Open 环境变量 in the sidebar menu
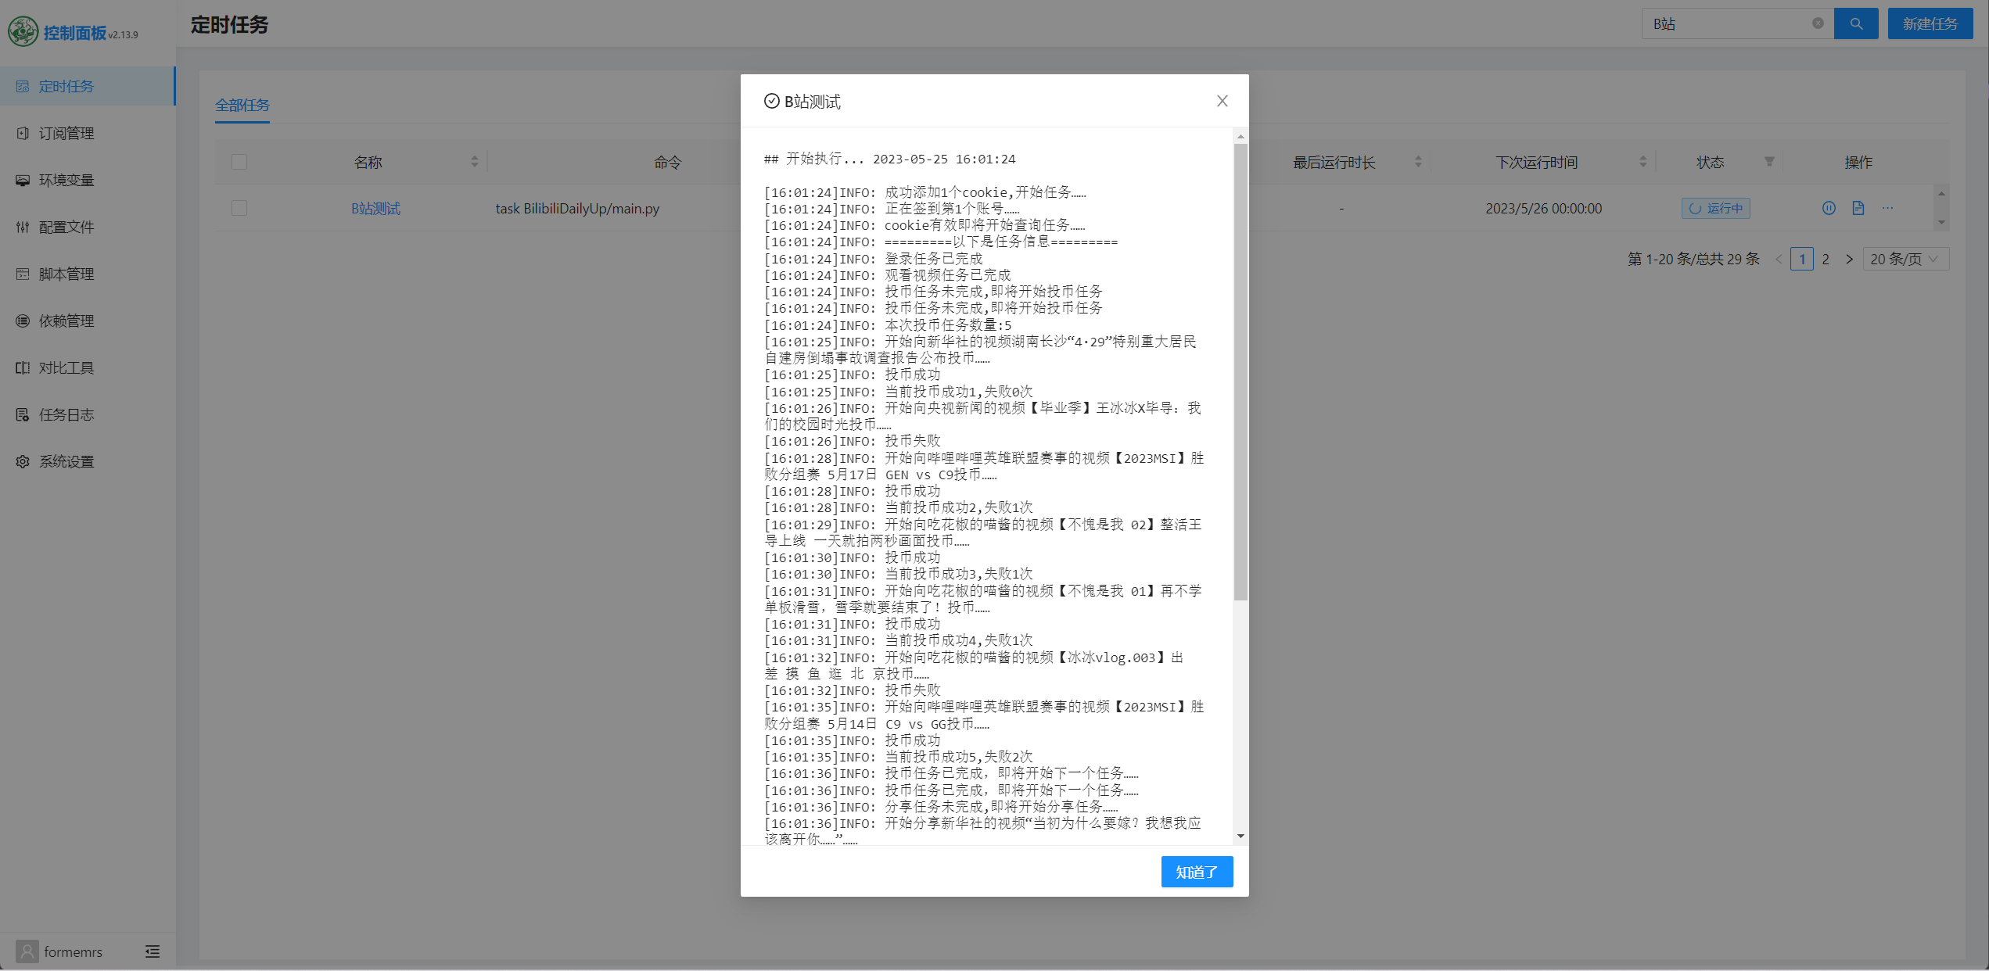 [66, 180]
